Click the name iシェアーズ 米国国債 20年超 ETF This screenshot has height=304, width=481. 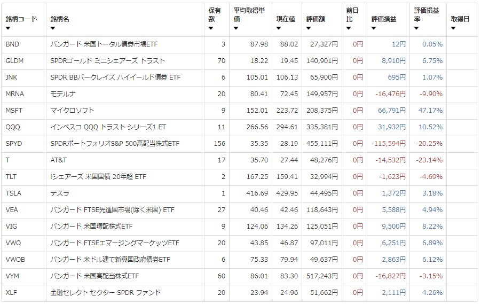point(98,177)
